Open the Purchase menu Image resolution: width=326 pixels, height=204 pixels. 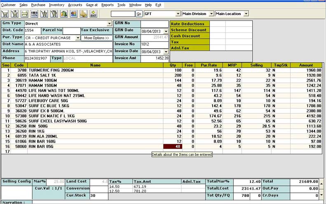click(x=38, y=5)
